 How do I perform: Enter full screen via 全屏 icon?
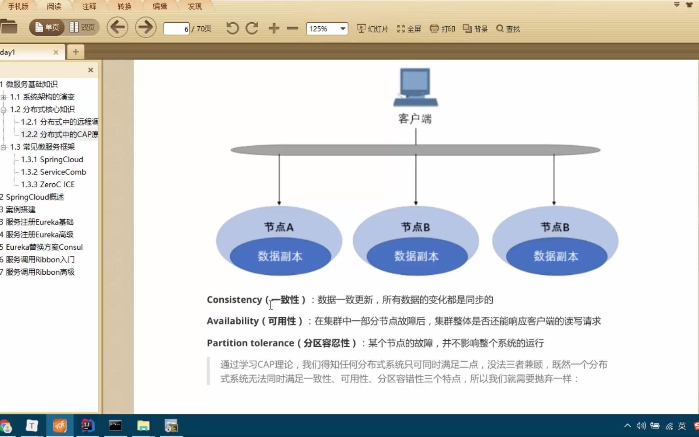click(409, 28)
